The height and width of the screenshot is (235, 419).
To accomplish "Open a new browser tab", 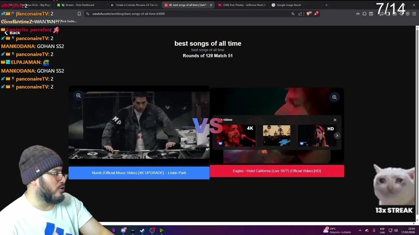I will coord(326,5).
